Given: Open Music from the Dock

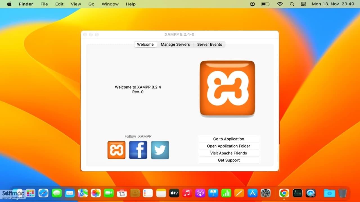Looking at the screenshot, I should pyautogui.click(x=187, y=193).
